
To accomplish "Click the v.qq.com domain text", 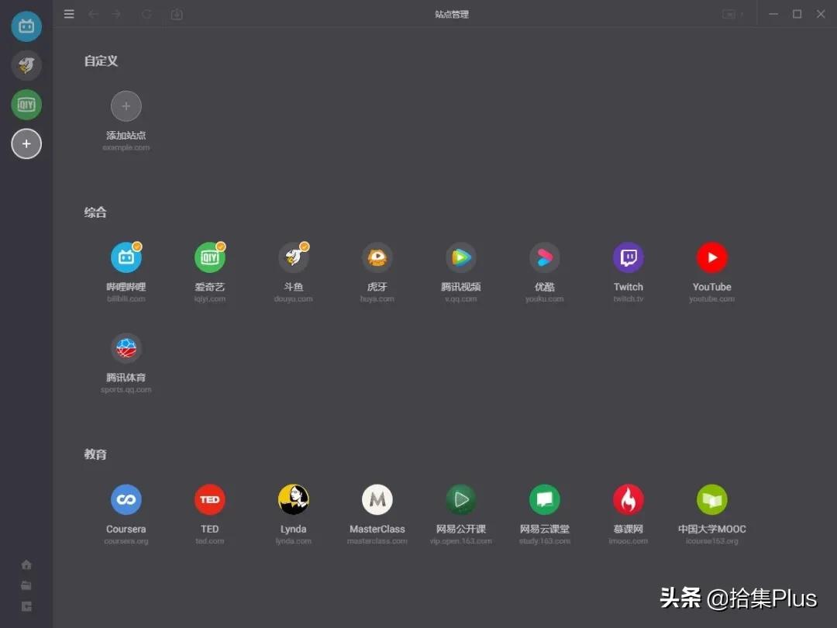I will point(461,299).
